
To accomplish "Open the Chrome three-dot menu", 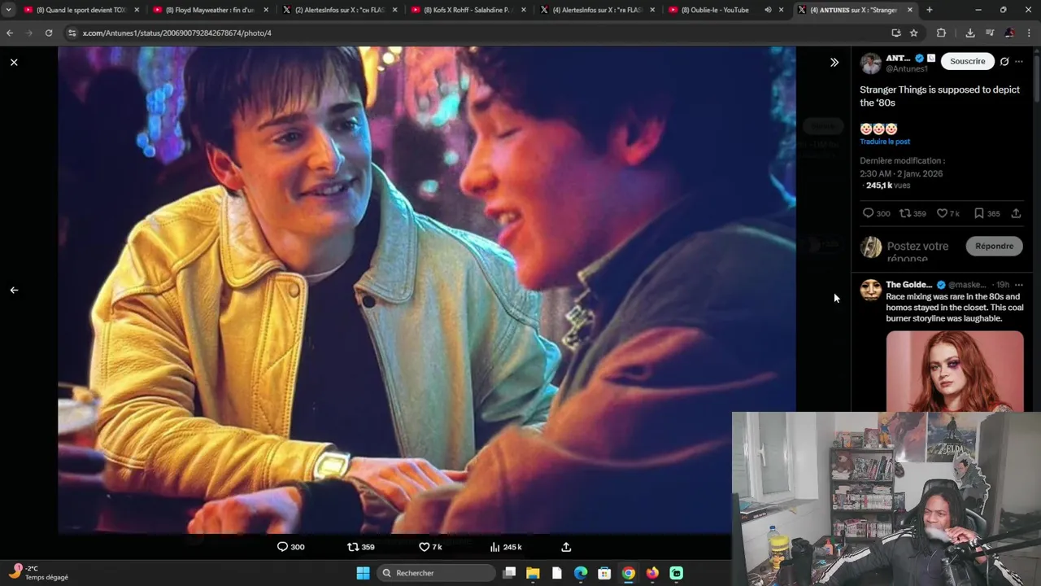I will [x=1030, y=33].
